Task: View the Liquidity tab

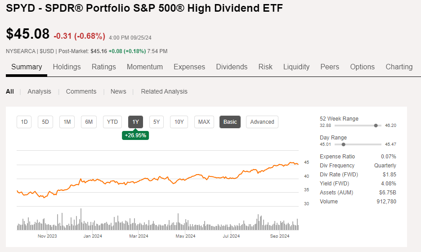Action: (296, 67)
